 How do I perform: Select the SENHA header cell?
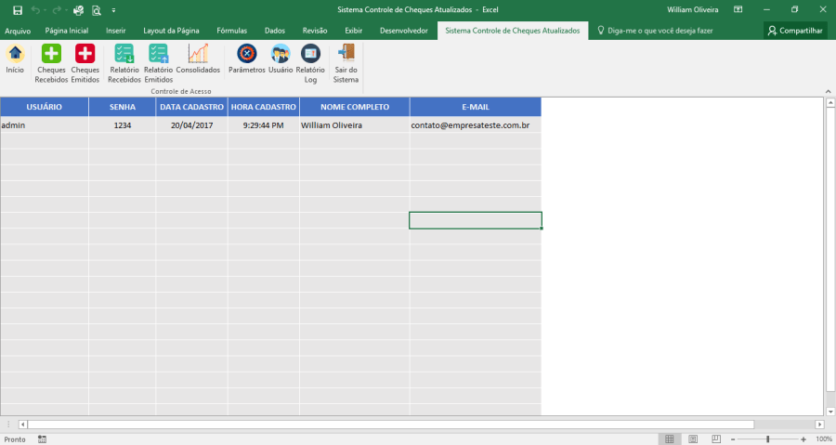pyautogui.click(x=122, y=107)
